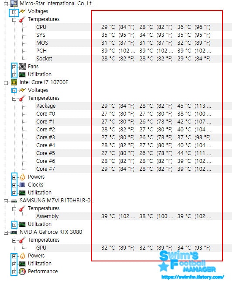Expand the Performance node
The width and height of the screenshot is (232, 282).
click(x=14, y=272)
